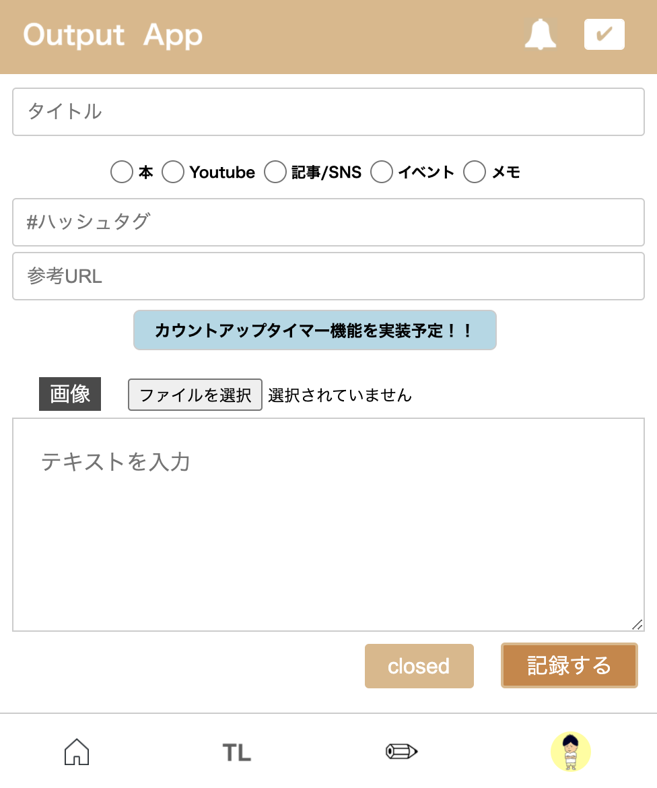
Task: Click the 画像 image label
Action: 69,394
